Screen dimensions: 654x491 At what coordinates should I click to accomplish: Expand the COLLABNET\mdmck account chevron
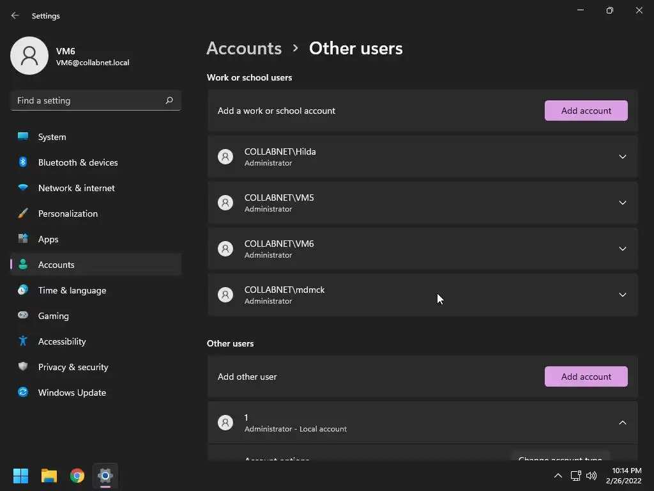[622, 295]
